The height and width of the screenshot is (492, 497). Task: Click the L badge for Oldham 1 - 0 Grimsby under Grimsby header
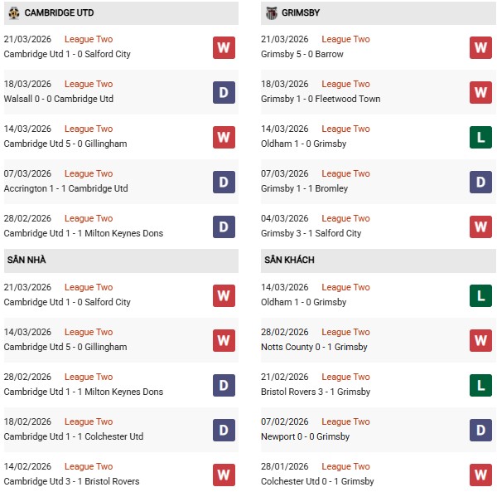pyautogui.click(x=481, y=137)
